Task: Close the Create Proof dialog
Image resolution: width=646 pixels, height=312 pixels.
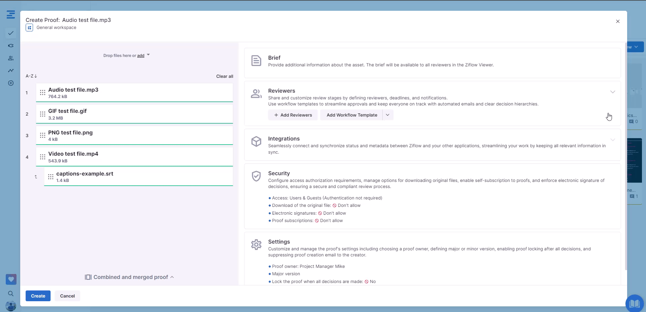Action: click(618, 21)
